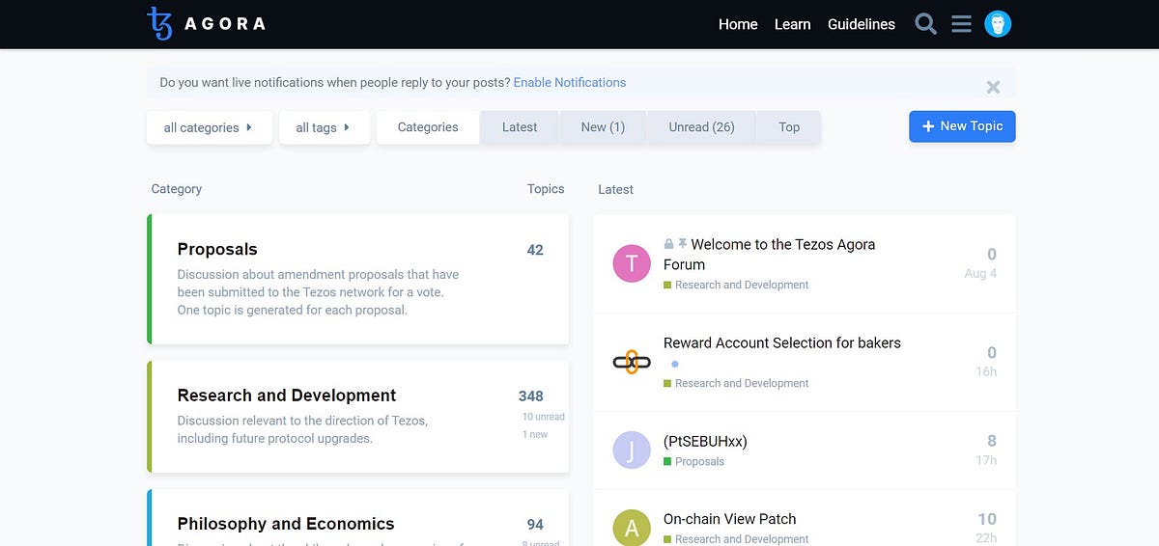Image resolution: width=1159 pixels, height=546 pixels.
Task: Open Guidelines in header navigation
Action: click(862, 24)
